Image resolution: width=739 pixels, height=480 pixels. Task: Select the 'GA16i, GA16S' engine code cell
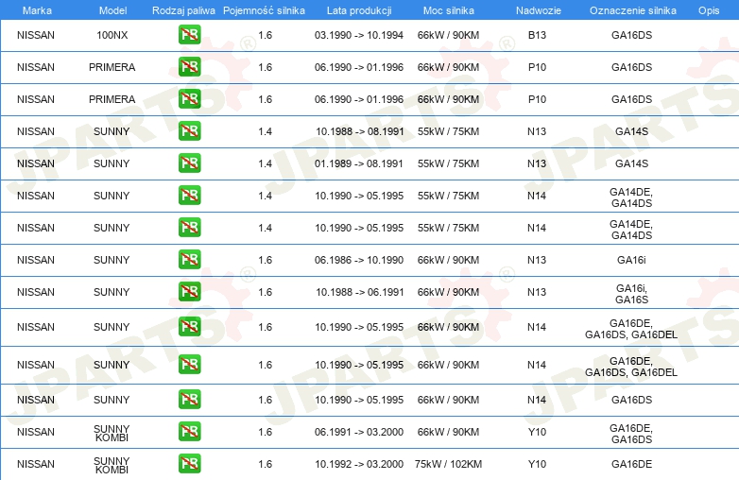pos(631,294)
